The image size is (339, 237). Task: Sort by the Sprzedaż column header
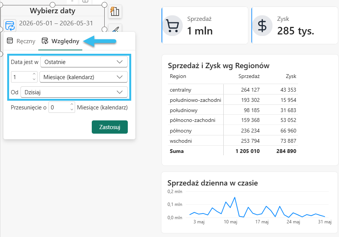[249, 76]
